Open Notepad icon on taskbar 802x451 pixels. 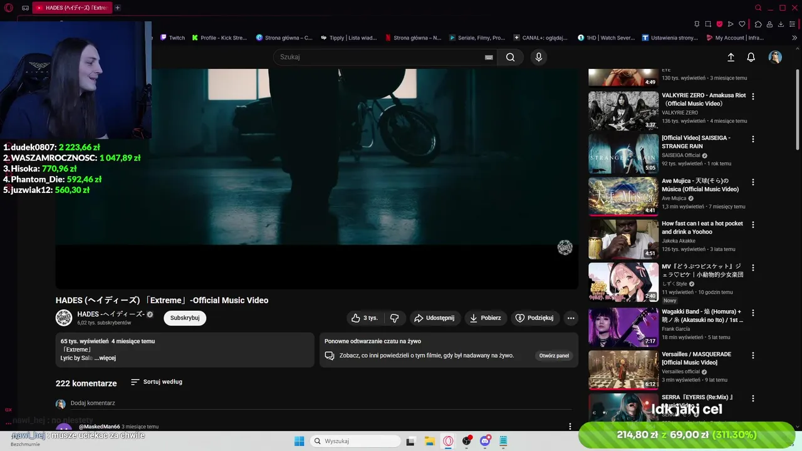[503, 441]
